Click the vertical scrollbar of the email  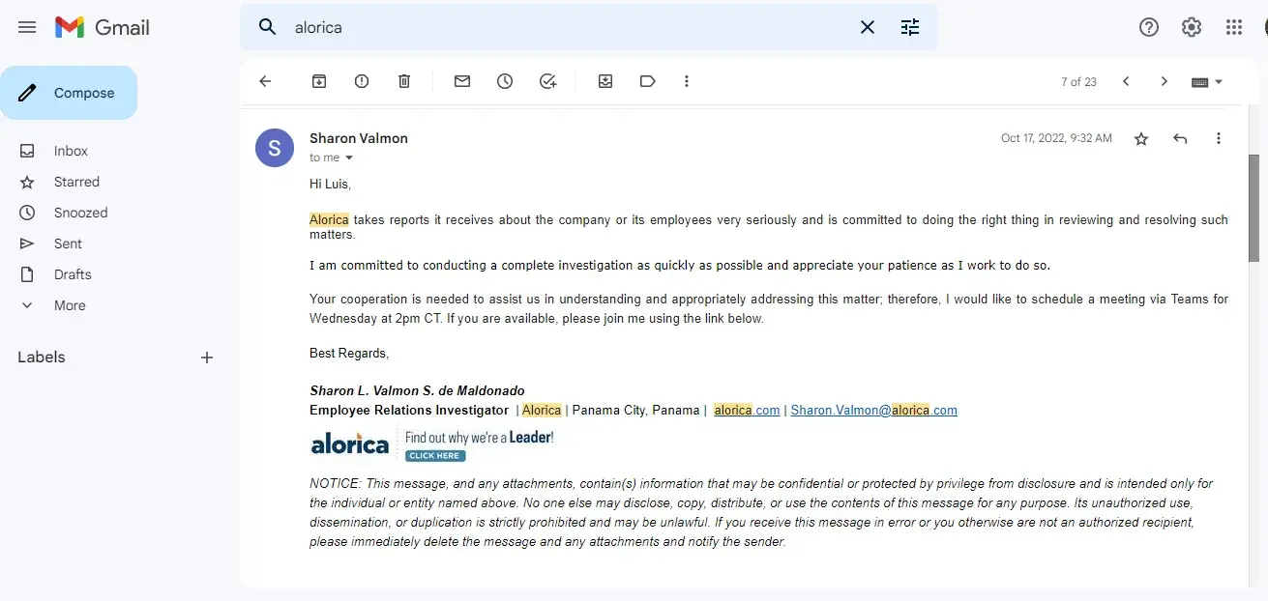click(1253, 208)
